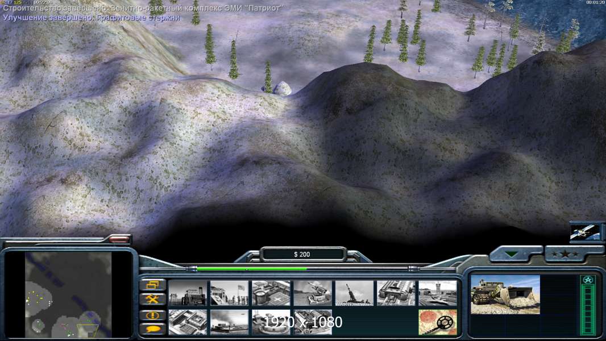Select idle worker with wrench-hammer button

coord(153,300)
